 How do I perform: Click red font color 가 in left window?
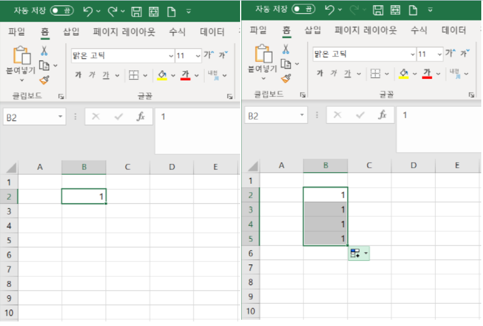coord(185,75)
